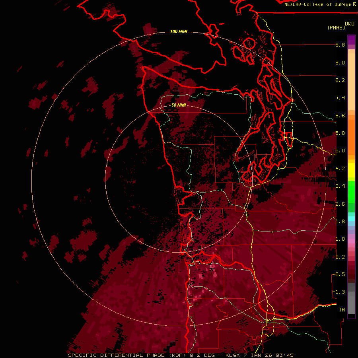This screenshot has height=358, width=358.
Task: Pick the bright orange band in color bar
Action: click(x=351, y=137)
